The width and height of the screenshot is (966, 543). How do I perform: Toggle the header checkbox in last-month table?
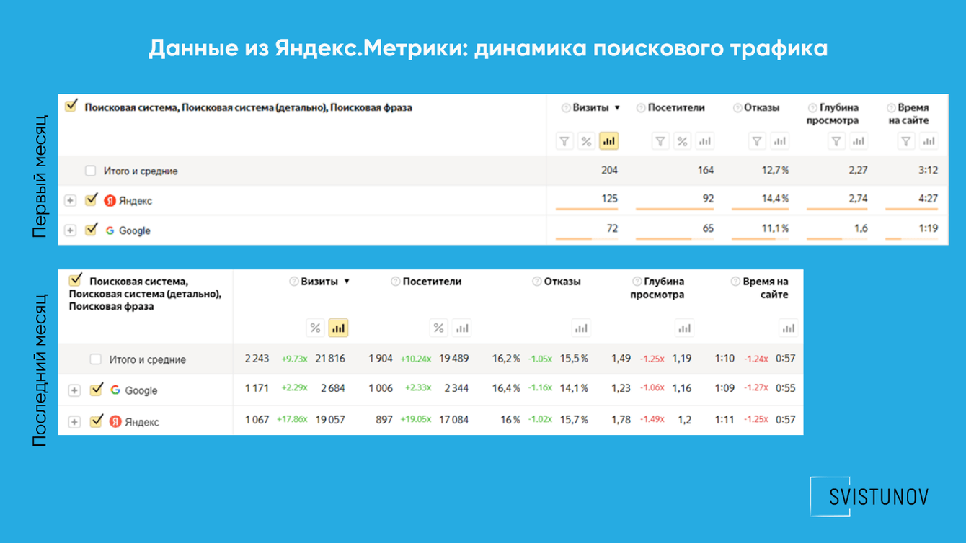point(76,279)
